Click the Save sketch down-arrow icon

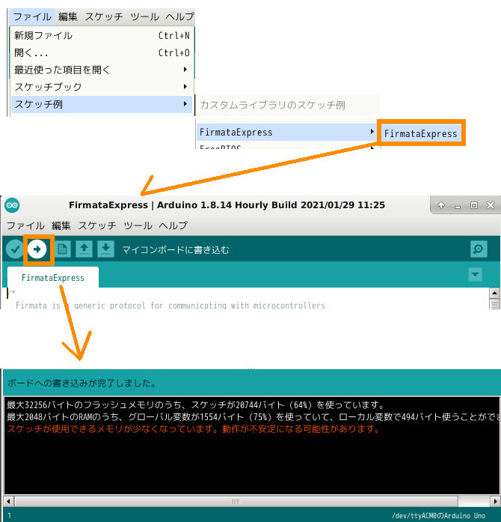pos(105,249)
